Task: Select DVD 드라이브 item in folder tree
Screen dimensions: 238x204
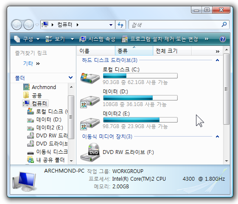Action: 47,144
